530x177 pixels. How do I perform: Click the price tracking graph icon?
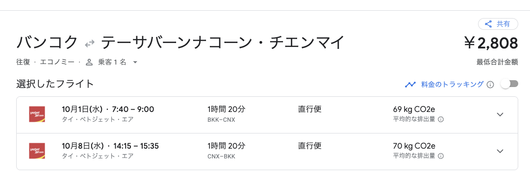[410, 84]
